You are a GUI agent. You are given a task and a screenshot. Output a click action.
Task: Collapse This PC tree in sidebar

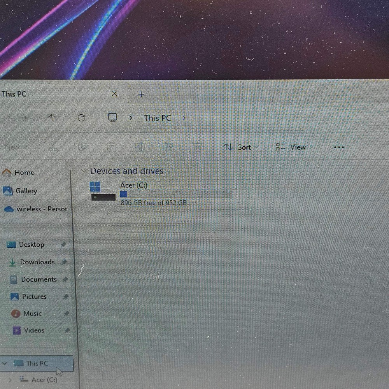coord(5,364)
